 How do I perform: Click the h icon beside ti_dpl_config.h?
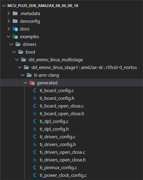pyautogui.click(x=35, y=129)
